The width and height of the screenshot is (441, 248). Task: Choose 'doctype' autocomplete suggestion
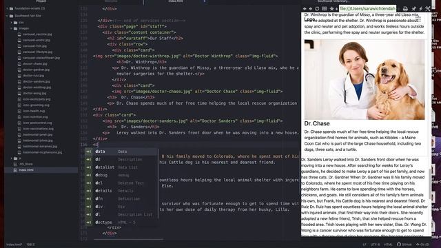(121, 223)
